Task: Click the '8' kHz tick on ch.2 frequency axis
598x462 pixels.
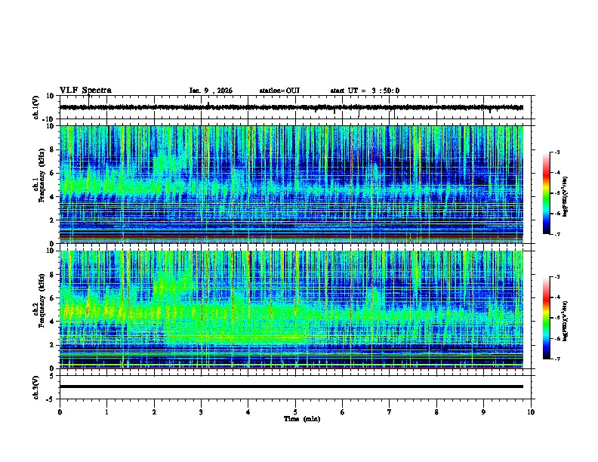Action: [x=53, y=275]
